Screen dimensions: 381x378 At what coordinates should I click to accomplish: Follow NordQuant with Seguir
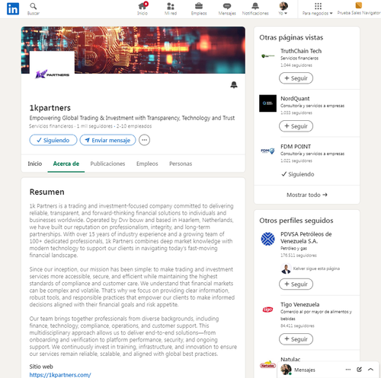[x=296, y=126]
